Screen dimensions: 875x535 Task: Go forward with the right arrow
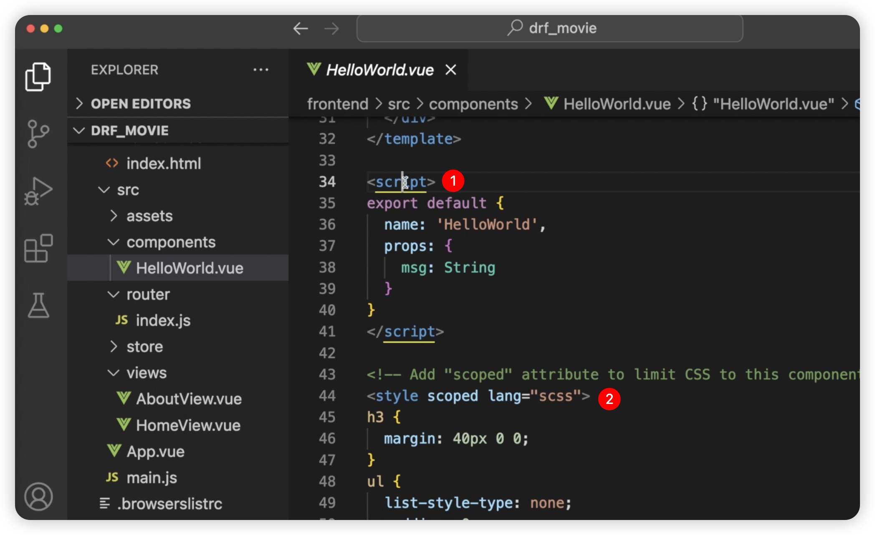pyautogui.click(x=332, y=28)
